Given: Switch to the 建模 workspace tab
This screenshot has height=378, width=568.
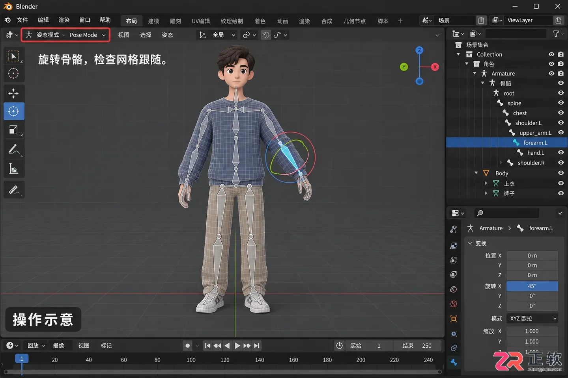Looking at the screenshot, I should pyautogui.click(x=153, y=21).
